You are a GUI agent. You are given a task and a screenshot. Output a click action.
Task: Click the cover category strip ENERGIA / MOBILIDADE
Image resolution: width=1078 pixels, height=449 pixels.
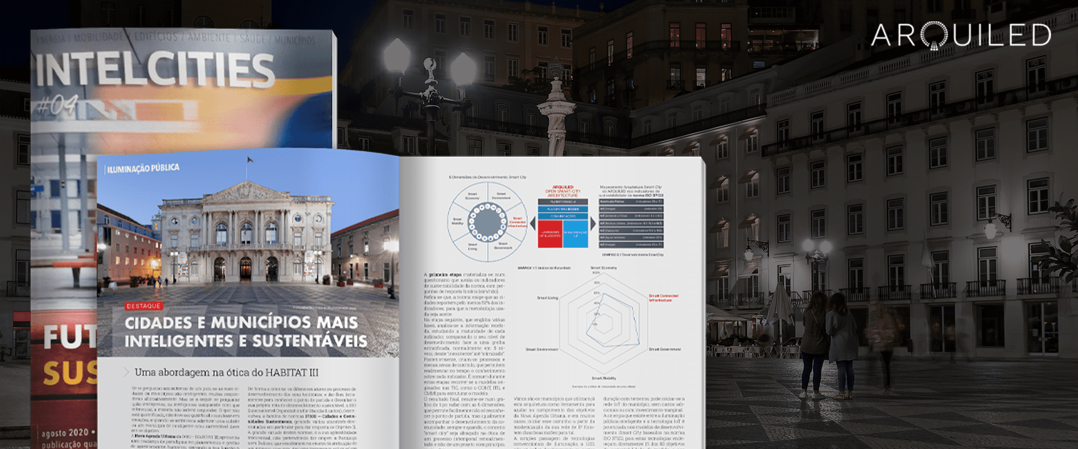[175, 39]
